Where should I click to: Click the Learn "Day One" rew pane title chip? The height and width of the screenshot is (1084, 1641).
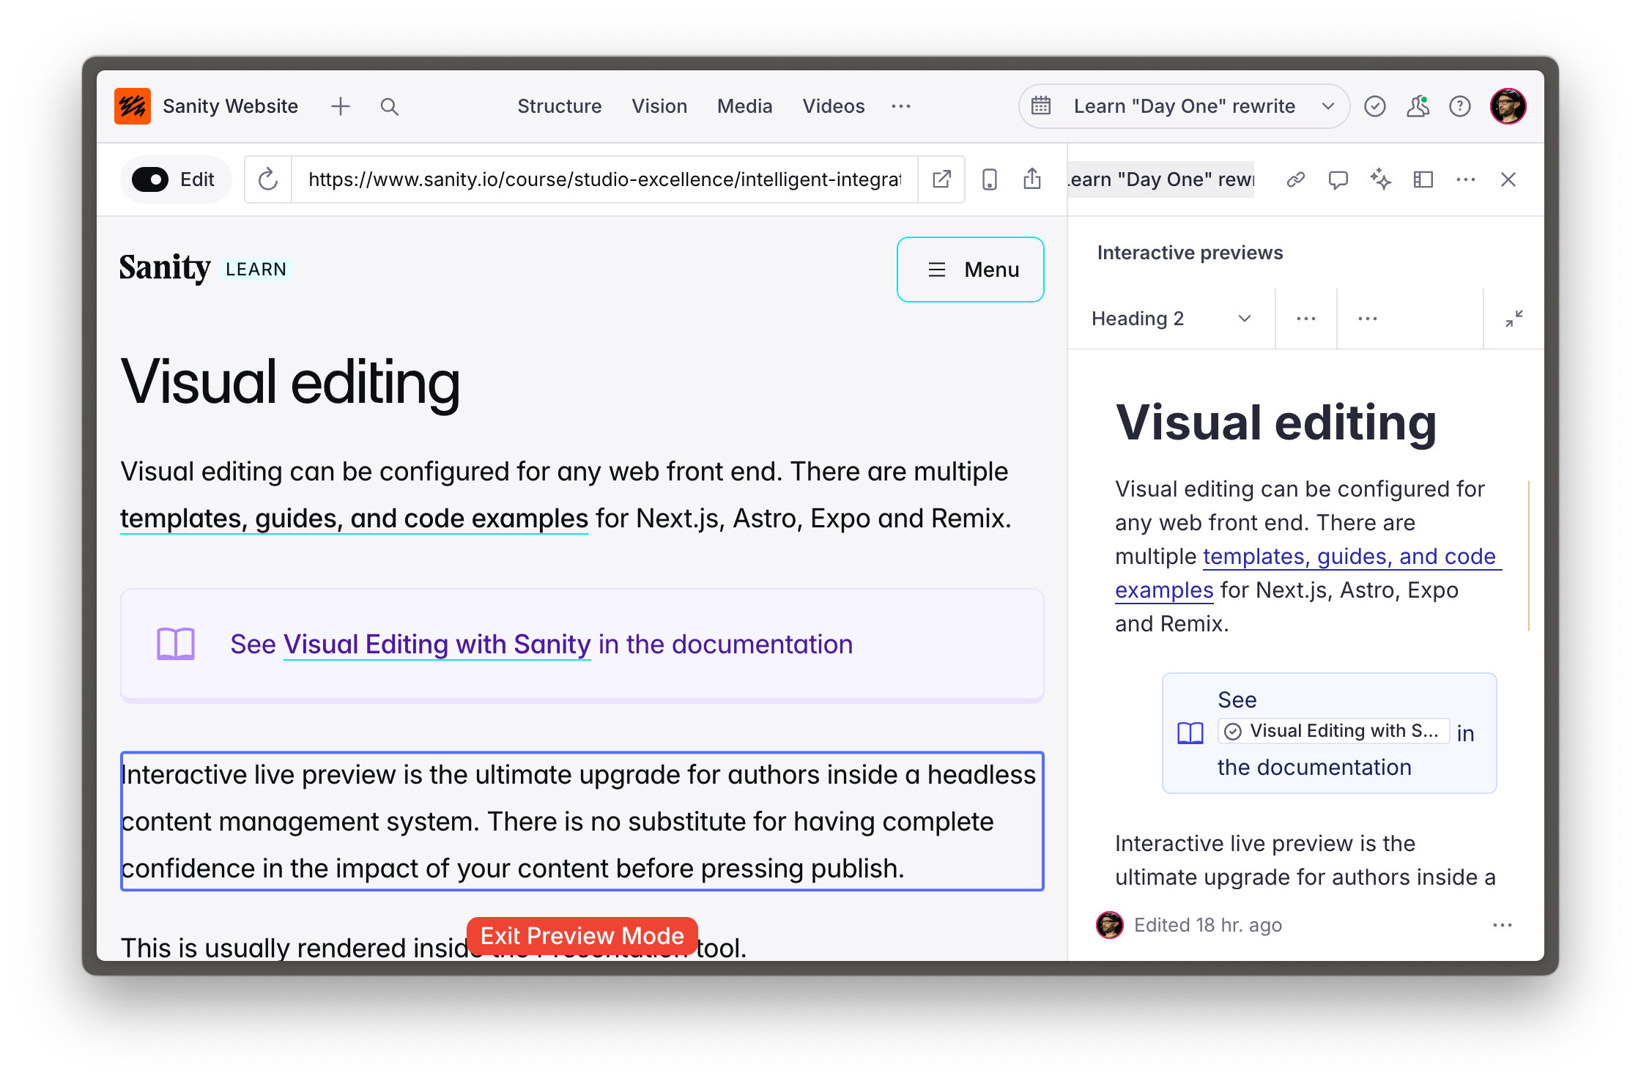(x=1161, y=179)
